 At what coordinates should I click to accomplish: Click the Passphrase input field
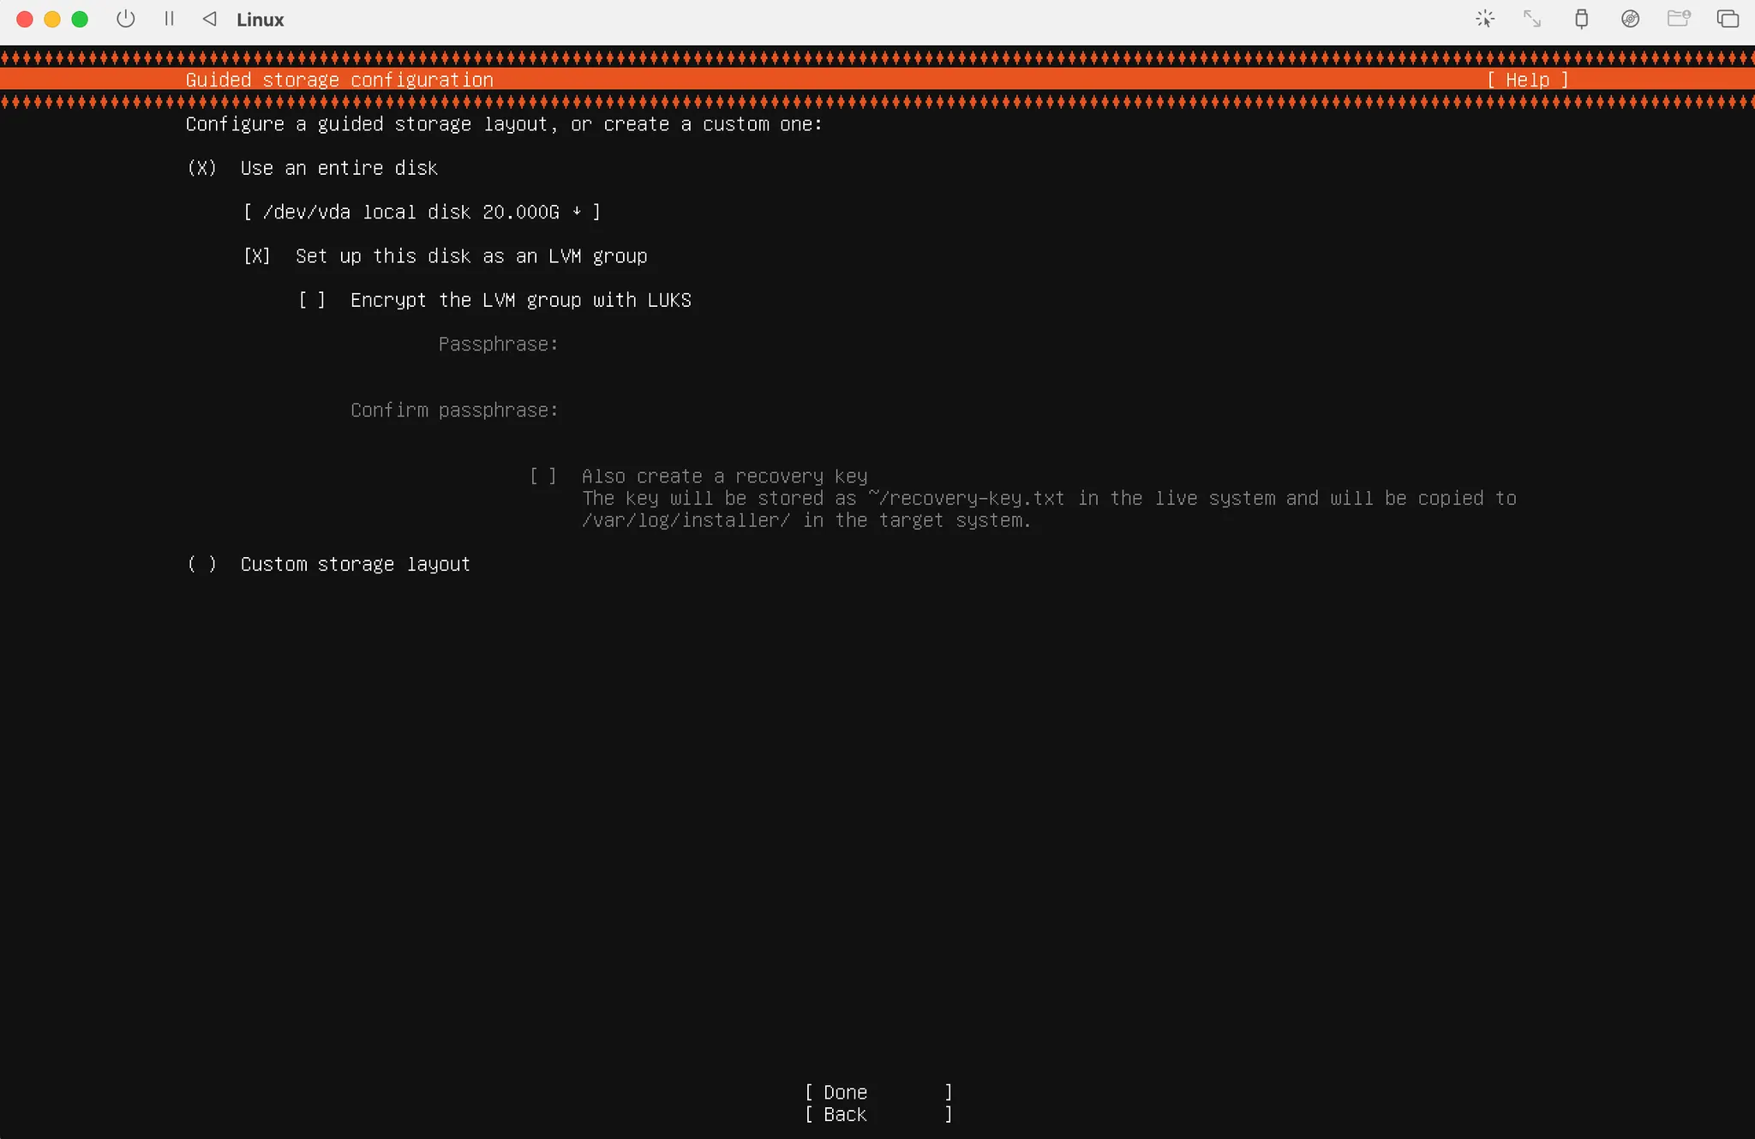tap(771, 345)
